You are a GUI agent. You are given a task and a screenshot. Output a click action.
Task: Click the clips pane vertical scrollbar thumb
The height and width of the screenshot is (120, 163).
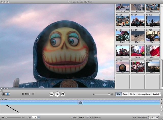162,73
